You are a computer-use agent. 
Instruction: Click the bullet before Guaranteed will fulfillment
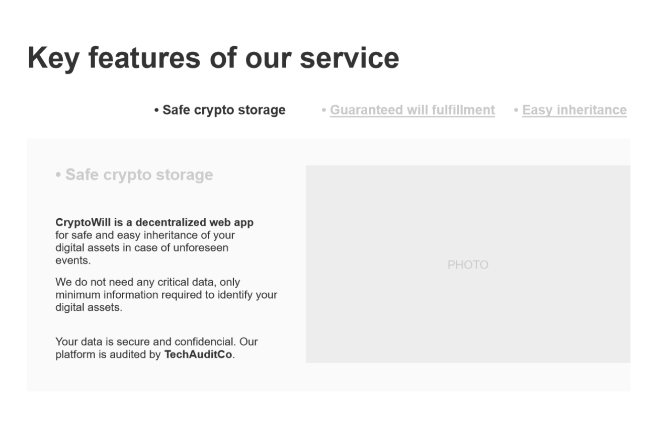pyautogui.click(x=324, y=110)
